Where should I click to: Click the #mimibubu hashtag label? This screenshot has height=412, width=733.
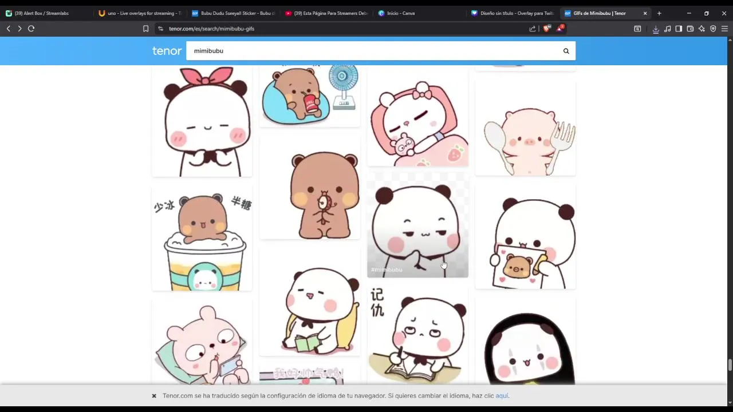click(387, 270)
